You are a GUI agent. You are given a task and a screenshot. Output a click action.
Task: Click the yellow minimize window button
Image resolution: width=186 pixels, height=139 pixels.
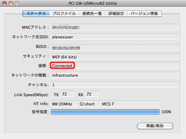[x=11, y=3]
